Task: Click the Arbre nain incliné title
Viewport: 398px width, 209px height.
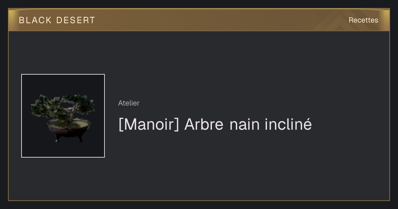Action: [x=215, y=124]
